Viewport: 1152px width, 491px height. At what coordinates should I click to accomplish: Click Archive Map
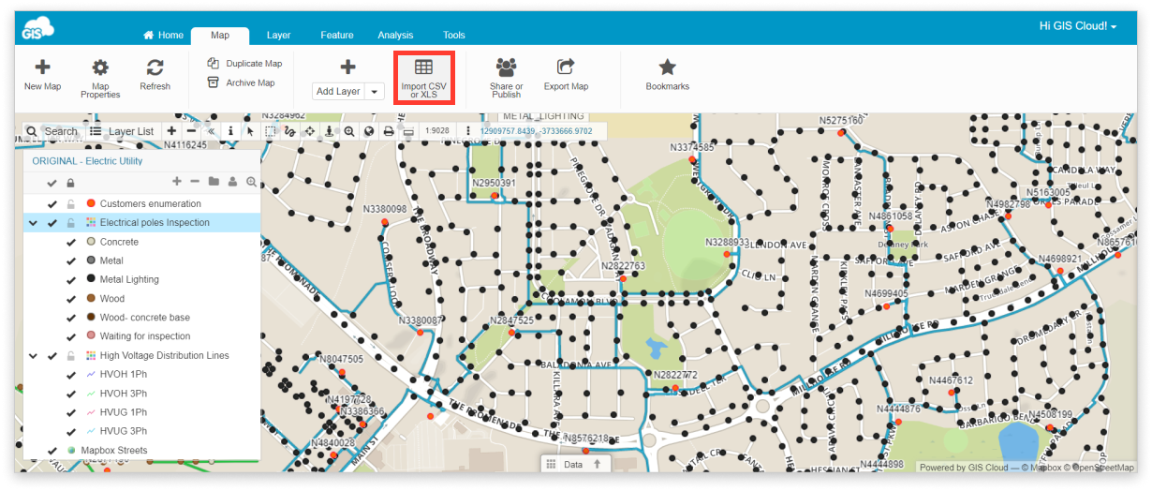(241, 82)
